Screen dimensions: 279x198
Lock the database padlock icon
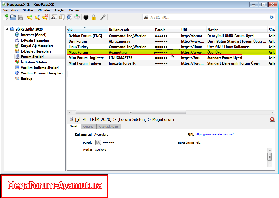94,17
